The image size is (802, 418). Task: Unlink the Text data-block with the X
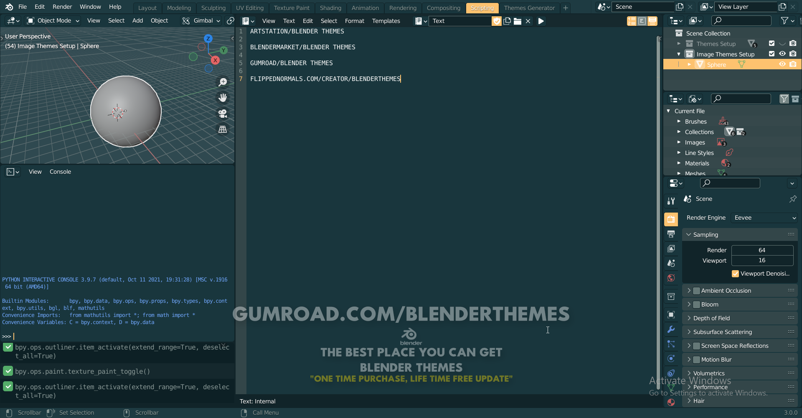528,21
